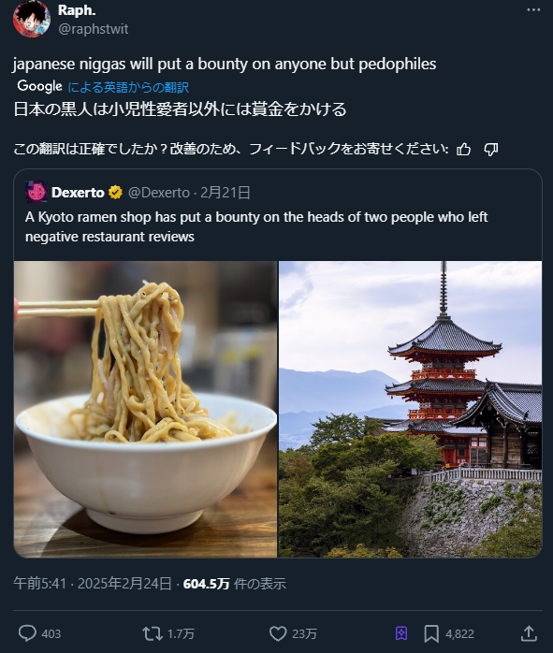Open the @Dexerto handle in quote
The width and height of the screenshot is (553, 653).
(x=159, y=193)
